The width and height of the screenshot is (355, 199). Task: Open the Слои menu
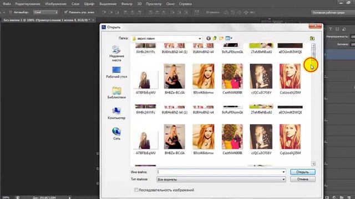tap(75, 4)
